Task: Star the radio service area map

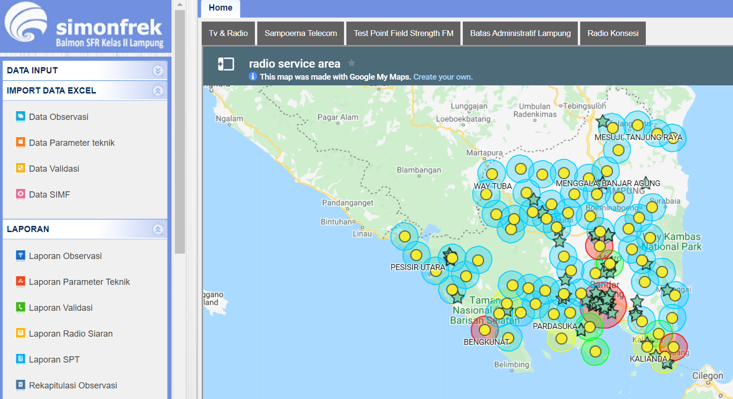Action: pos(352,63)
